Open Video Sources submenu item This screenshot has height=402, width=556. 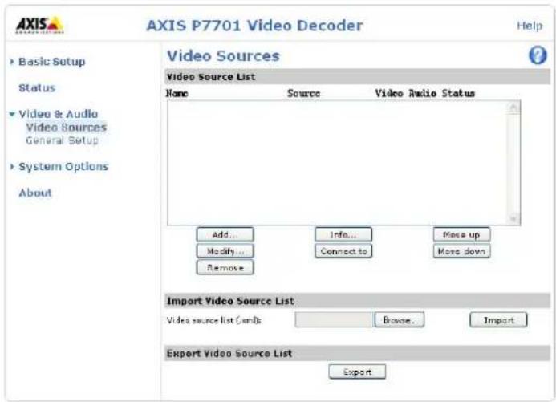[x=67, y=128]
